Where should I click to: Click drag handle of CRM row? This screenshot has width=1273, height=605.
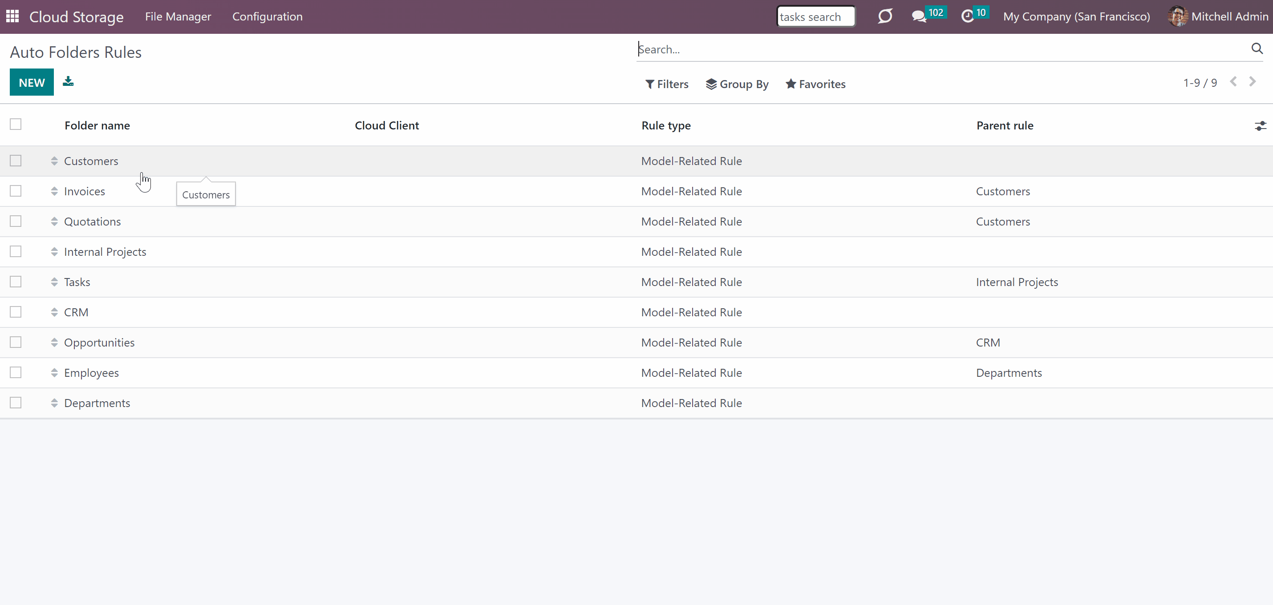click(x=54, y=312)
